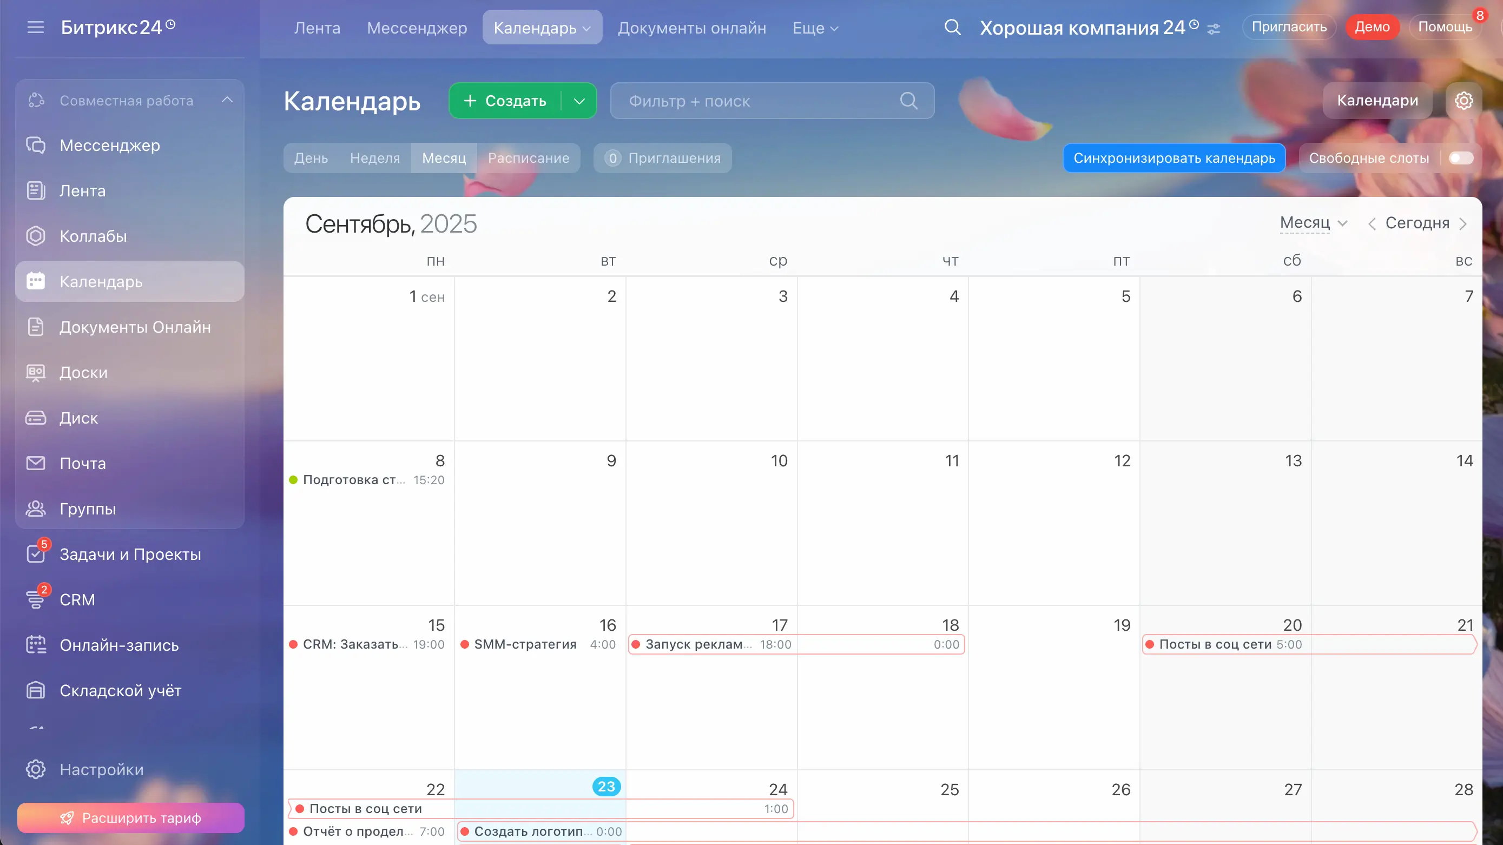Collapse the Совместная работа section
Screen dimensions: 1503x845
point(227,101)
